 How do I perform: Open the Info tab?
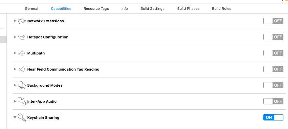click(124, 9)
